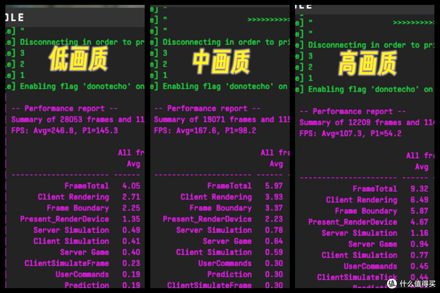Click the 'Summary of 12209 frames' line
Viewport: 440px width, 293px height.
[x=367, y=122]
